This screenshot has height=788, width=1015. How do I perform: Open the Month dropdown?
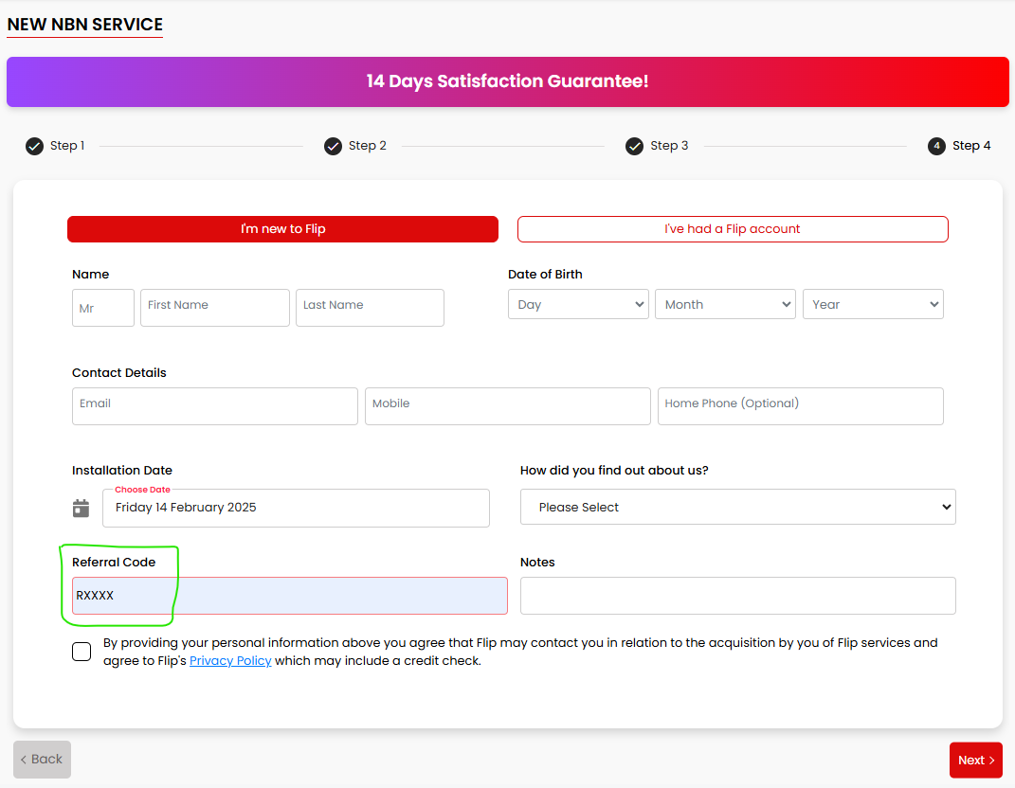tap(725, 304)
